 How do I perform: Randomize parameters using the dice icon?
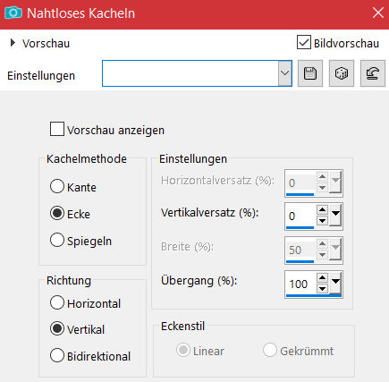342,73
